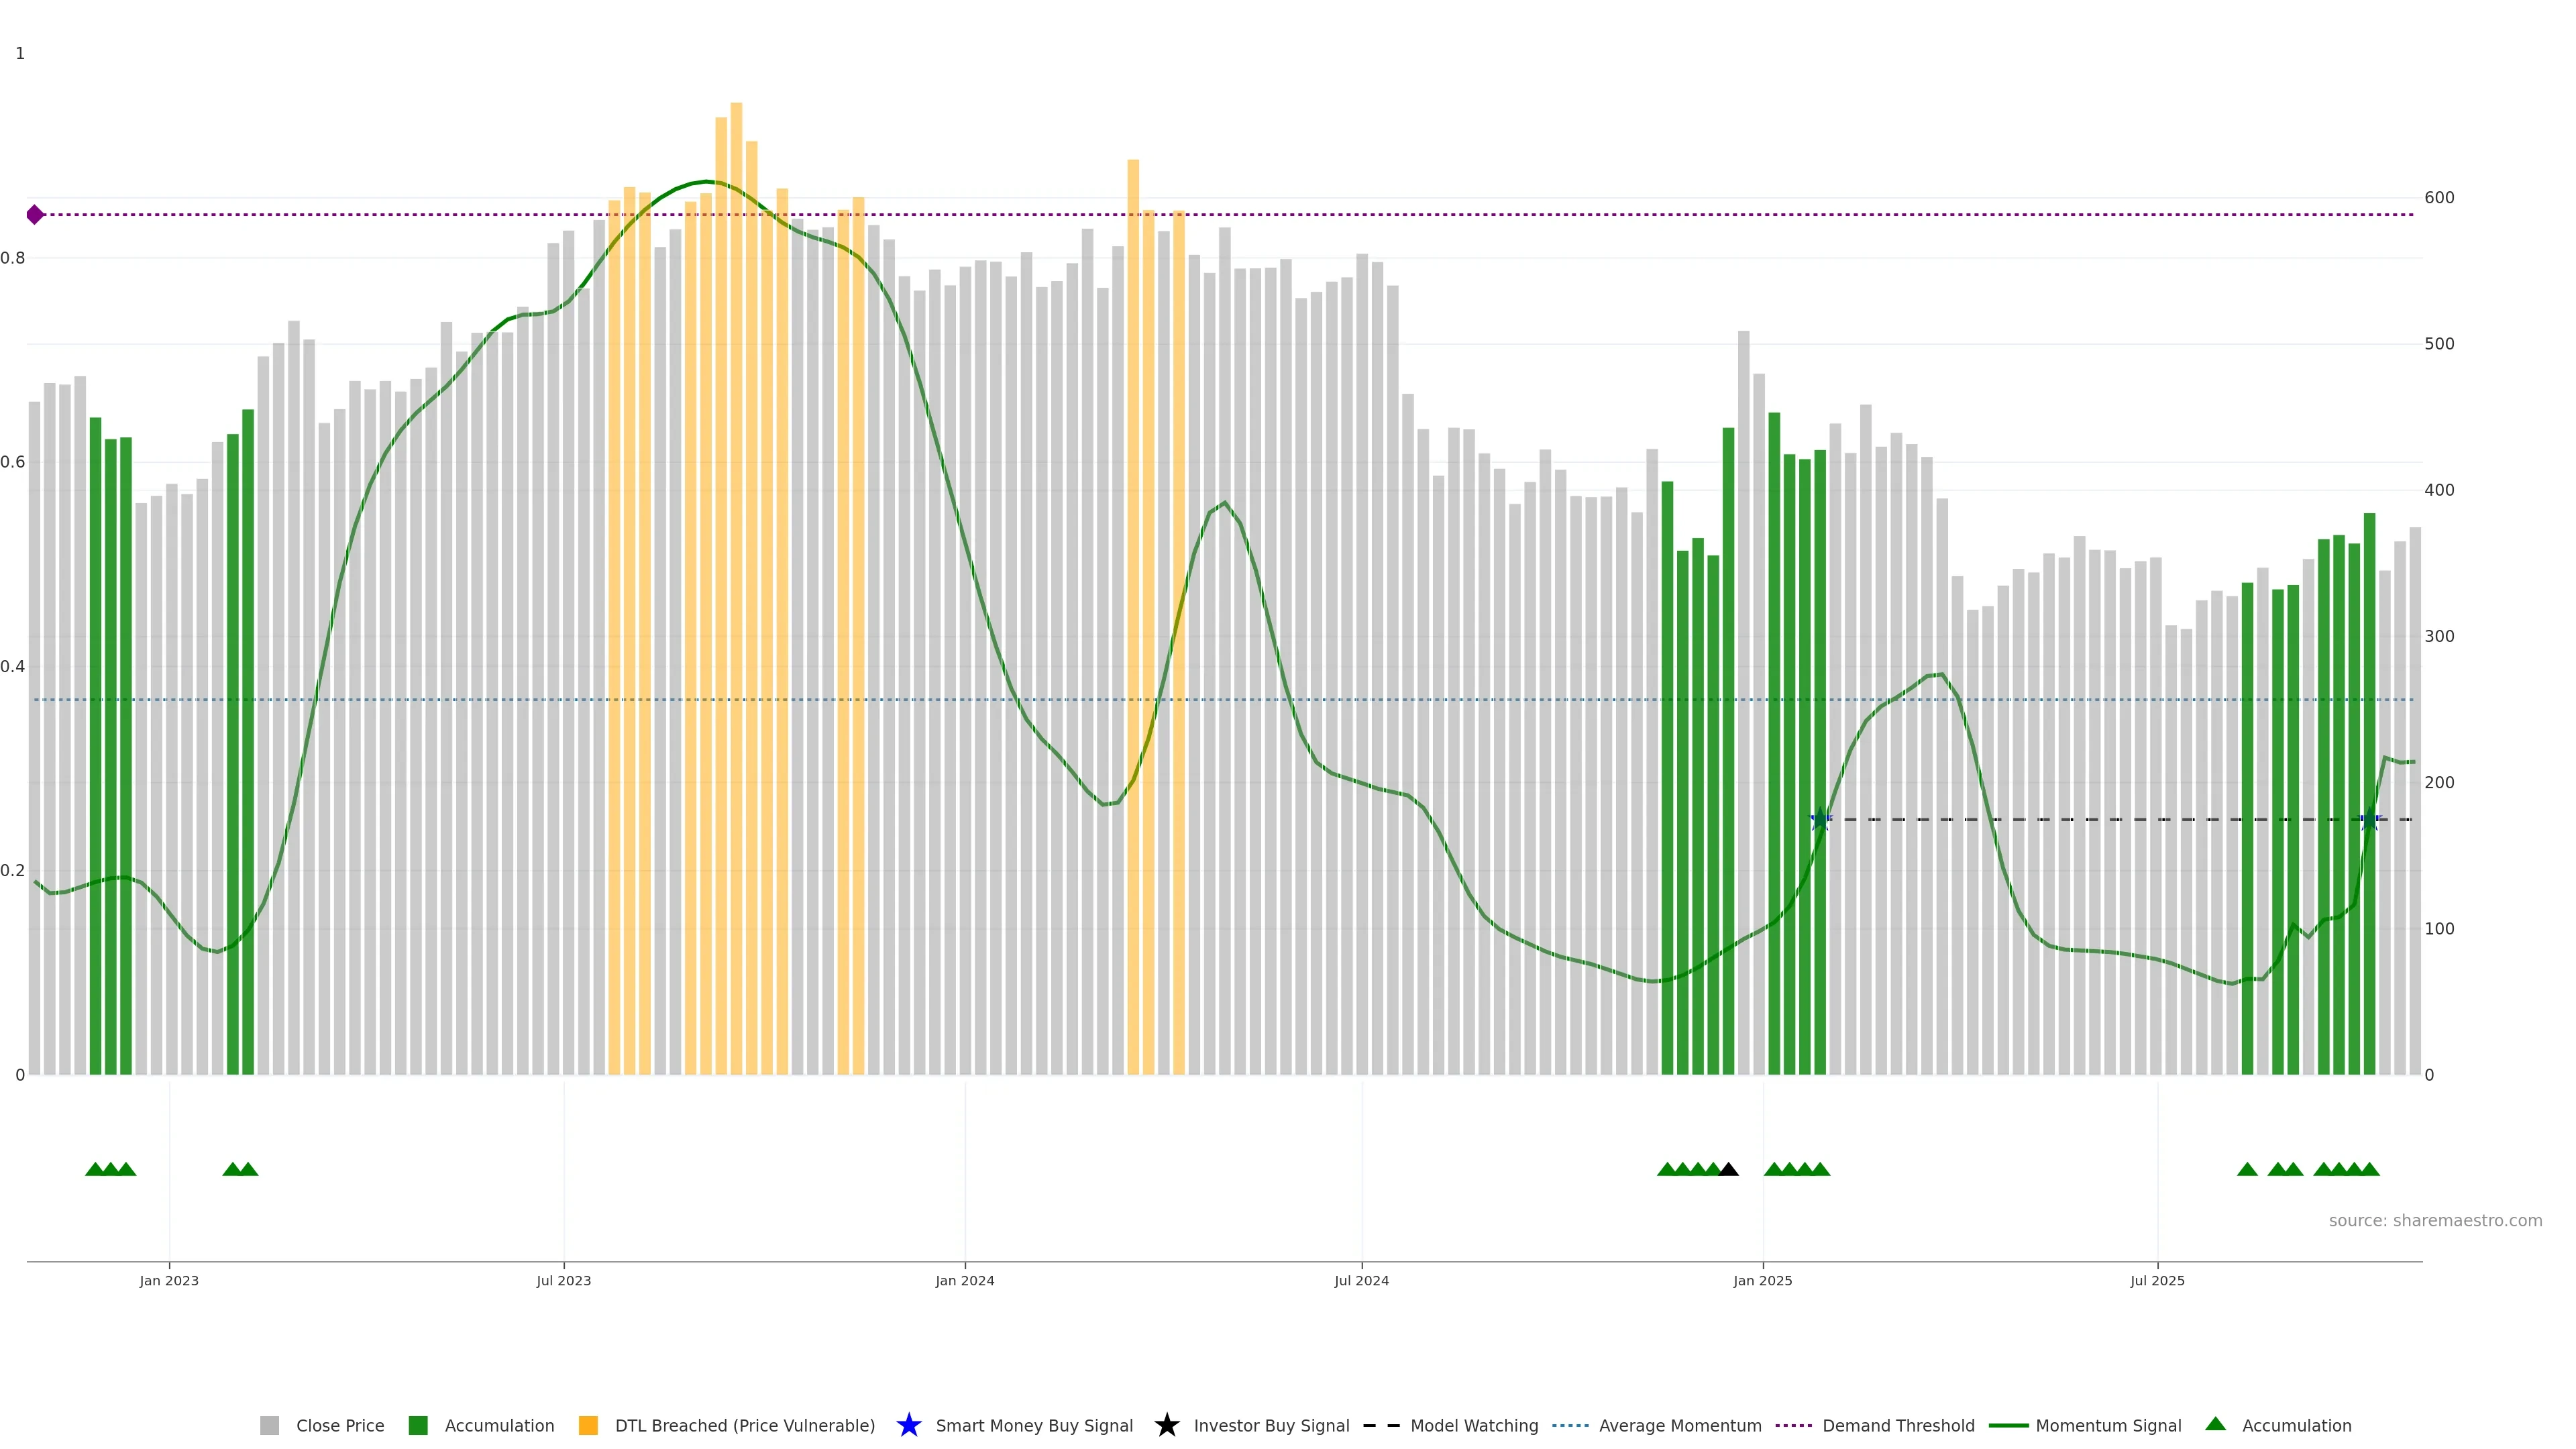Click the tallest orange bar in the chart
This screenshot has height=1449, width=2576.
(736, 500)
